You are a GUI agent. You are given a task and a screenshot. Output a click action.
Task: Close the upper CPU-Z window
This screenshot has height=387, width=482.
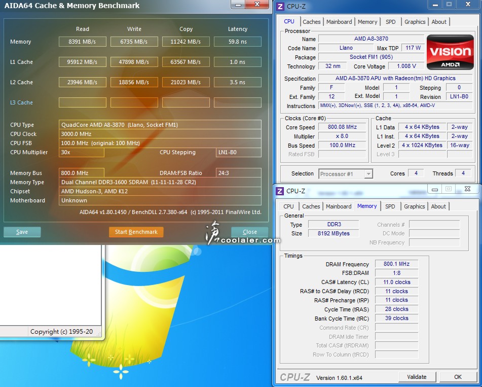point(468,4)
